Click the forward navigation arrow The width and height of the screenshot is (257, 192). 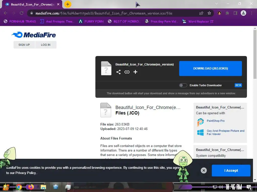pos(14,13)
